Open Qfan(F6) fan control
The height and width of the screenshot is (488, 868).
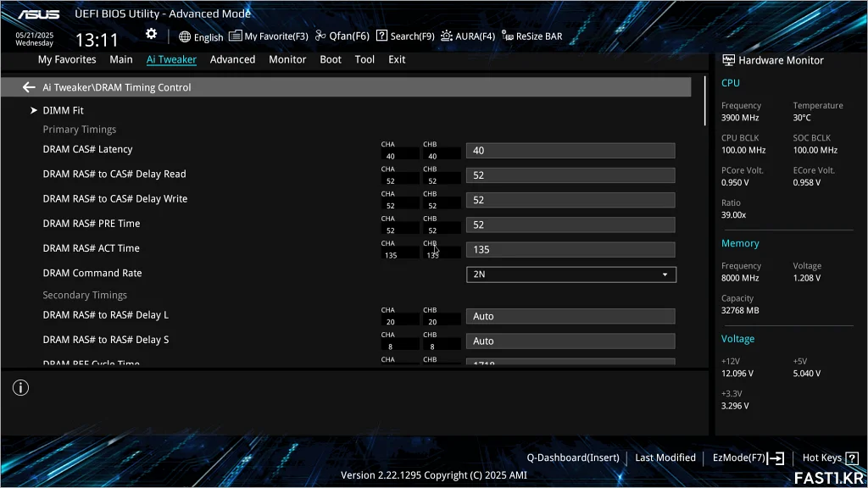click(342, 36)
